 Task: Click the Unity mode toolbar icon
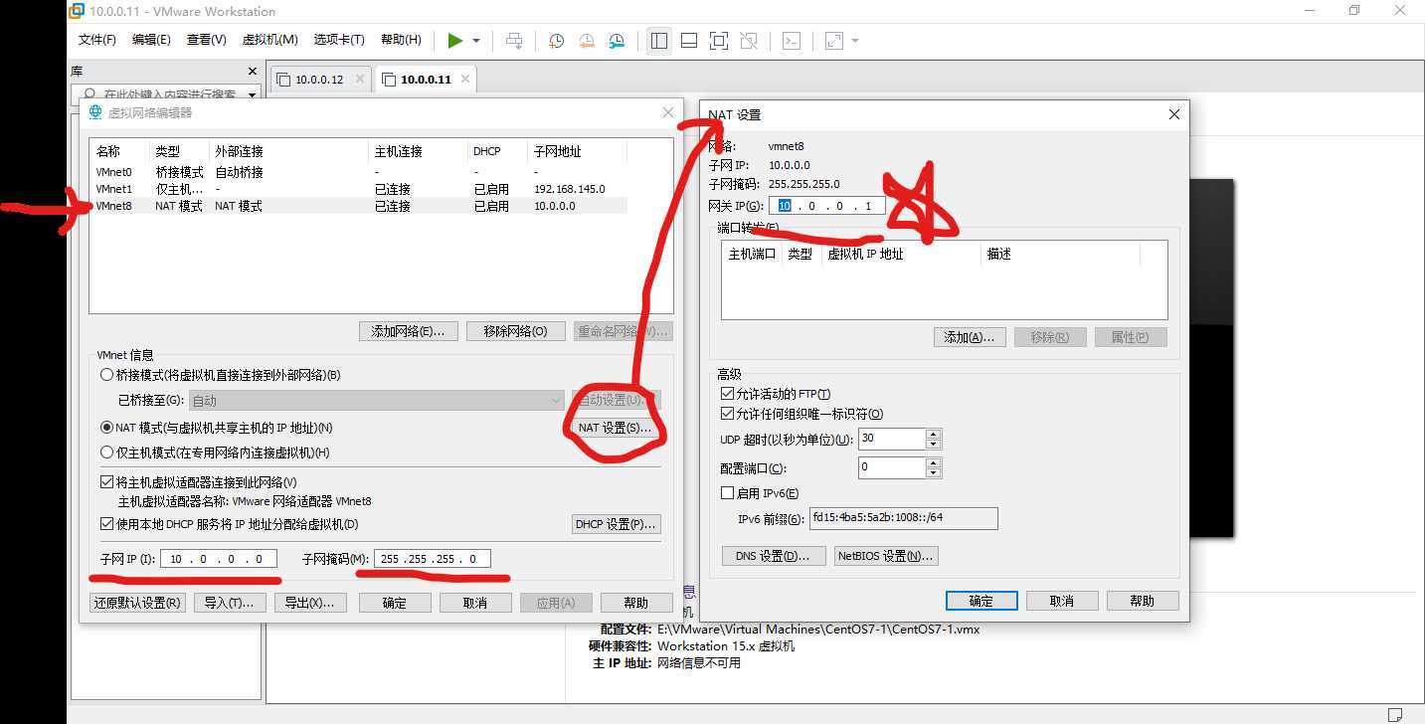749,41
